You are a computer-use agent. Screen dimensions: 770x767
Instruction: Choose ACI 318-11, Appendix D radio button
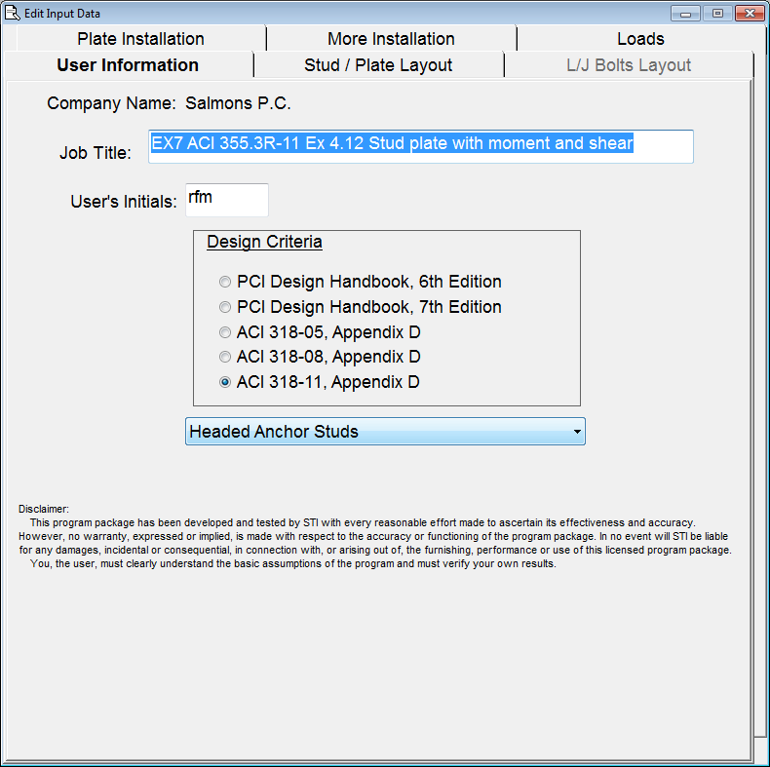226,382
